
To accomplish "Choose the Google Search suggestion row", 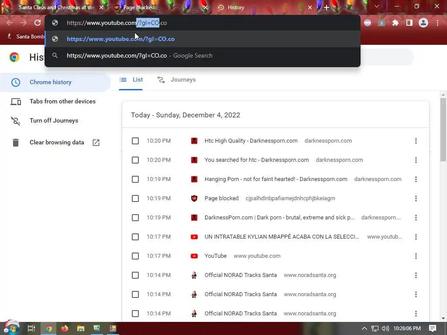I will point(203,55).
